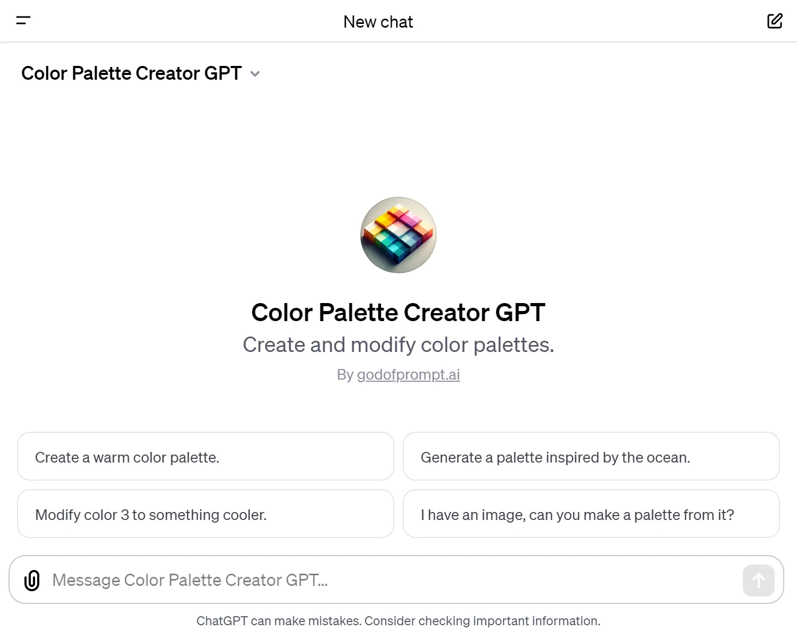
Task: Choose 'Generate a palette inspired by the ocean'
Action: pos(591,457)
